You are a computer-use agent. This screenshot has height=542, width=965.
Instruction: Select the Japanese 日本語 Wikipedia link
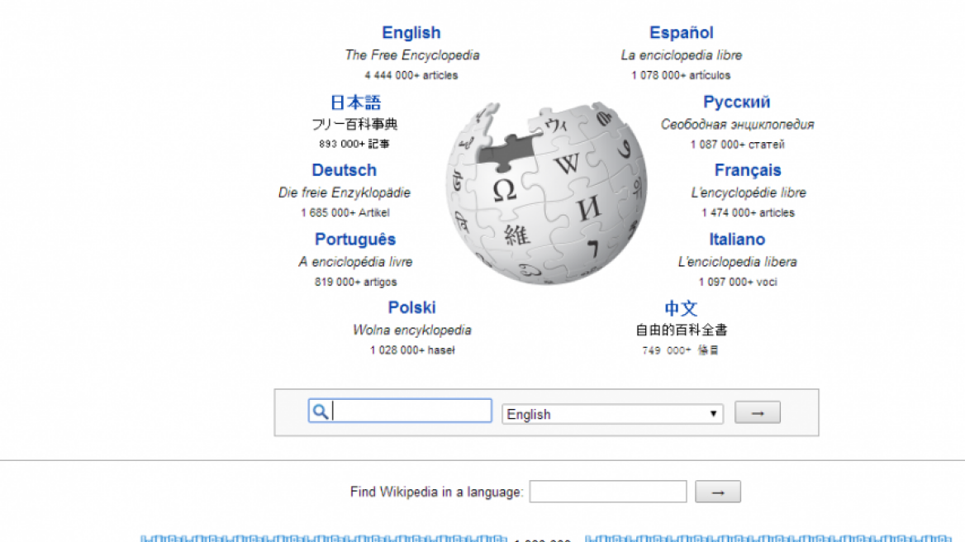coord(355,102)
